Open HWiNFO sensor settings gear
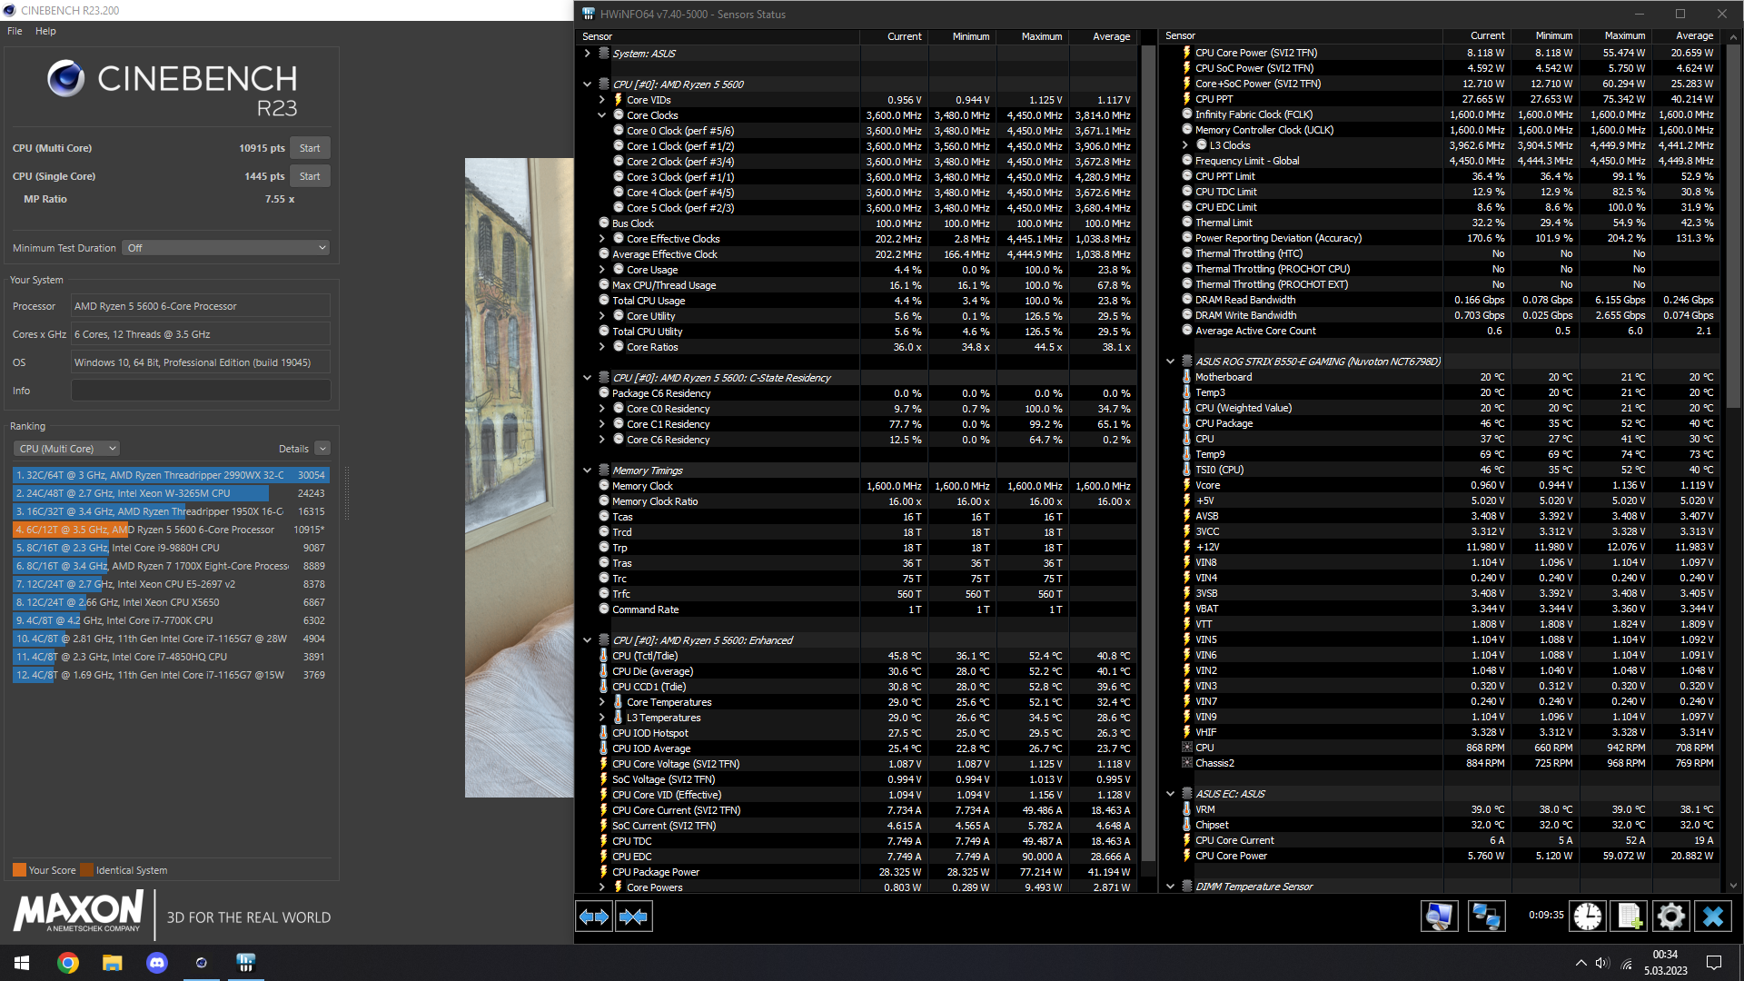The height and width of the screenshot is (981, 1744). 1670,917
